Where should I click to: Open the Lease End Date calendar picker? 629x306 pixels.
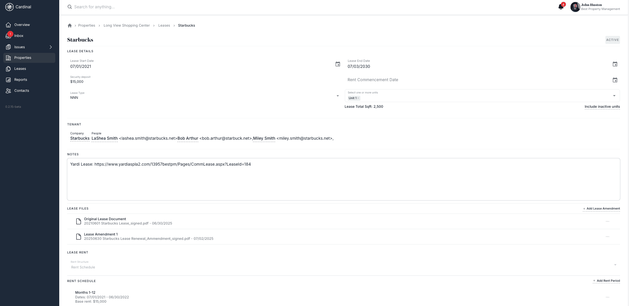pos(615,64)
